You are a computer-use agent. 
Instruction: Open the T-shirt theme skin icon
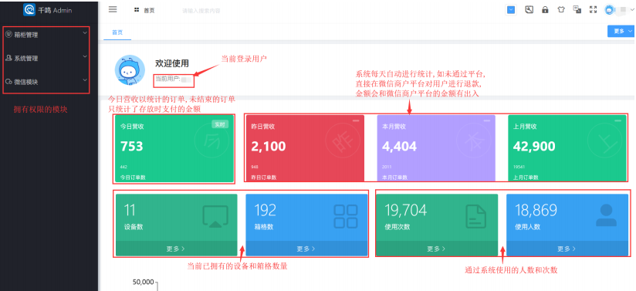(561, 10)
